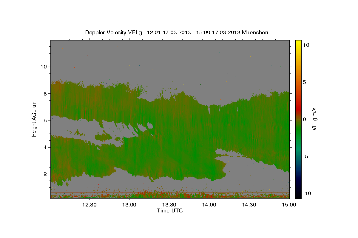This screenshot has height=238, width=358.
Task: Click the colorbar value label 0
Action: coord(304,119)
